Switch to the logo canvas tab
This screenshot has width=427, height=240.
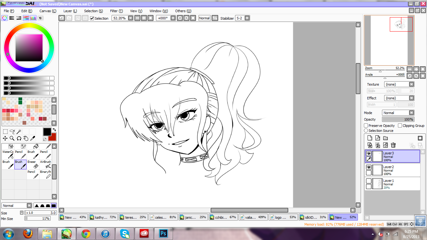click(283, 217)
